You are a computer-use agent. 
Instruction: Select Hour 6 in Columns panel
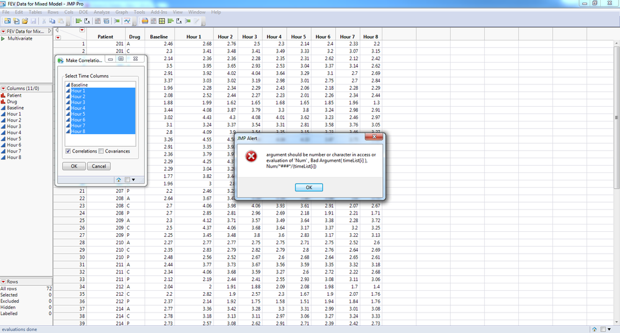click(x=14, y=145)
